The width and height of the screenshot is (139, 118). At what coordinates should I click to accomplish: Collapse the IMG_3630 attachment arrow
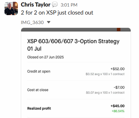tap(49, 22)
